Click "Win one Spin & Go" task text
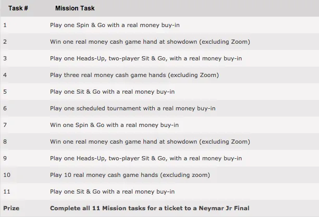Screen dimensions: 319x217 pos(114,125)
